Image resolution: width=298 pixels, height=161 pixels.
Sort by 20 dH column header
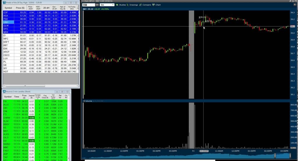tap(46, 8)
